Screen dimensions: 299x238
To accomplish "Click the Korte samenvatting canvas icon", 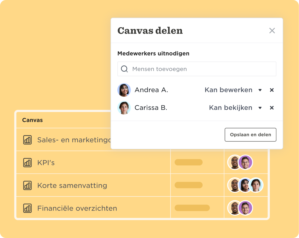I will [x=27, y=185].
